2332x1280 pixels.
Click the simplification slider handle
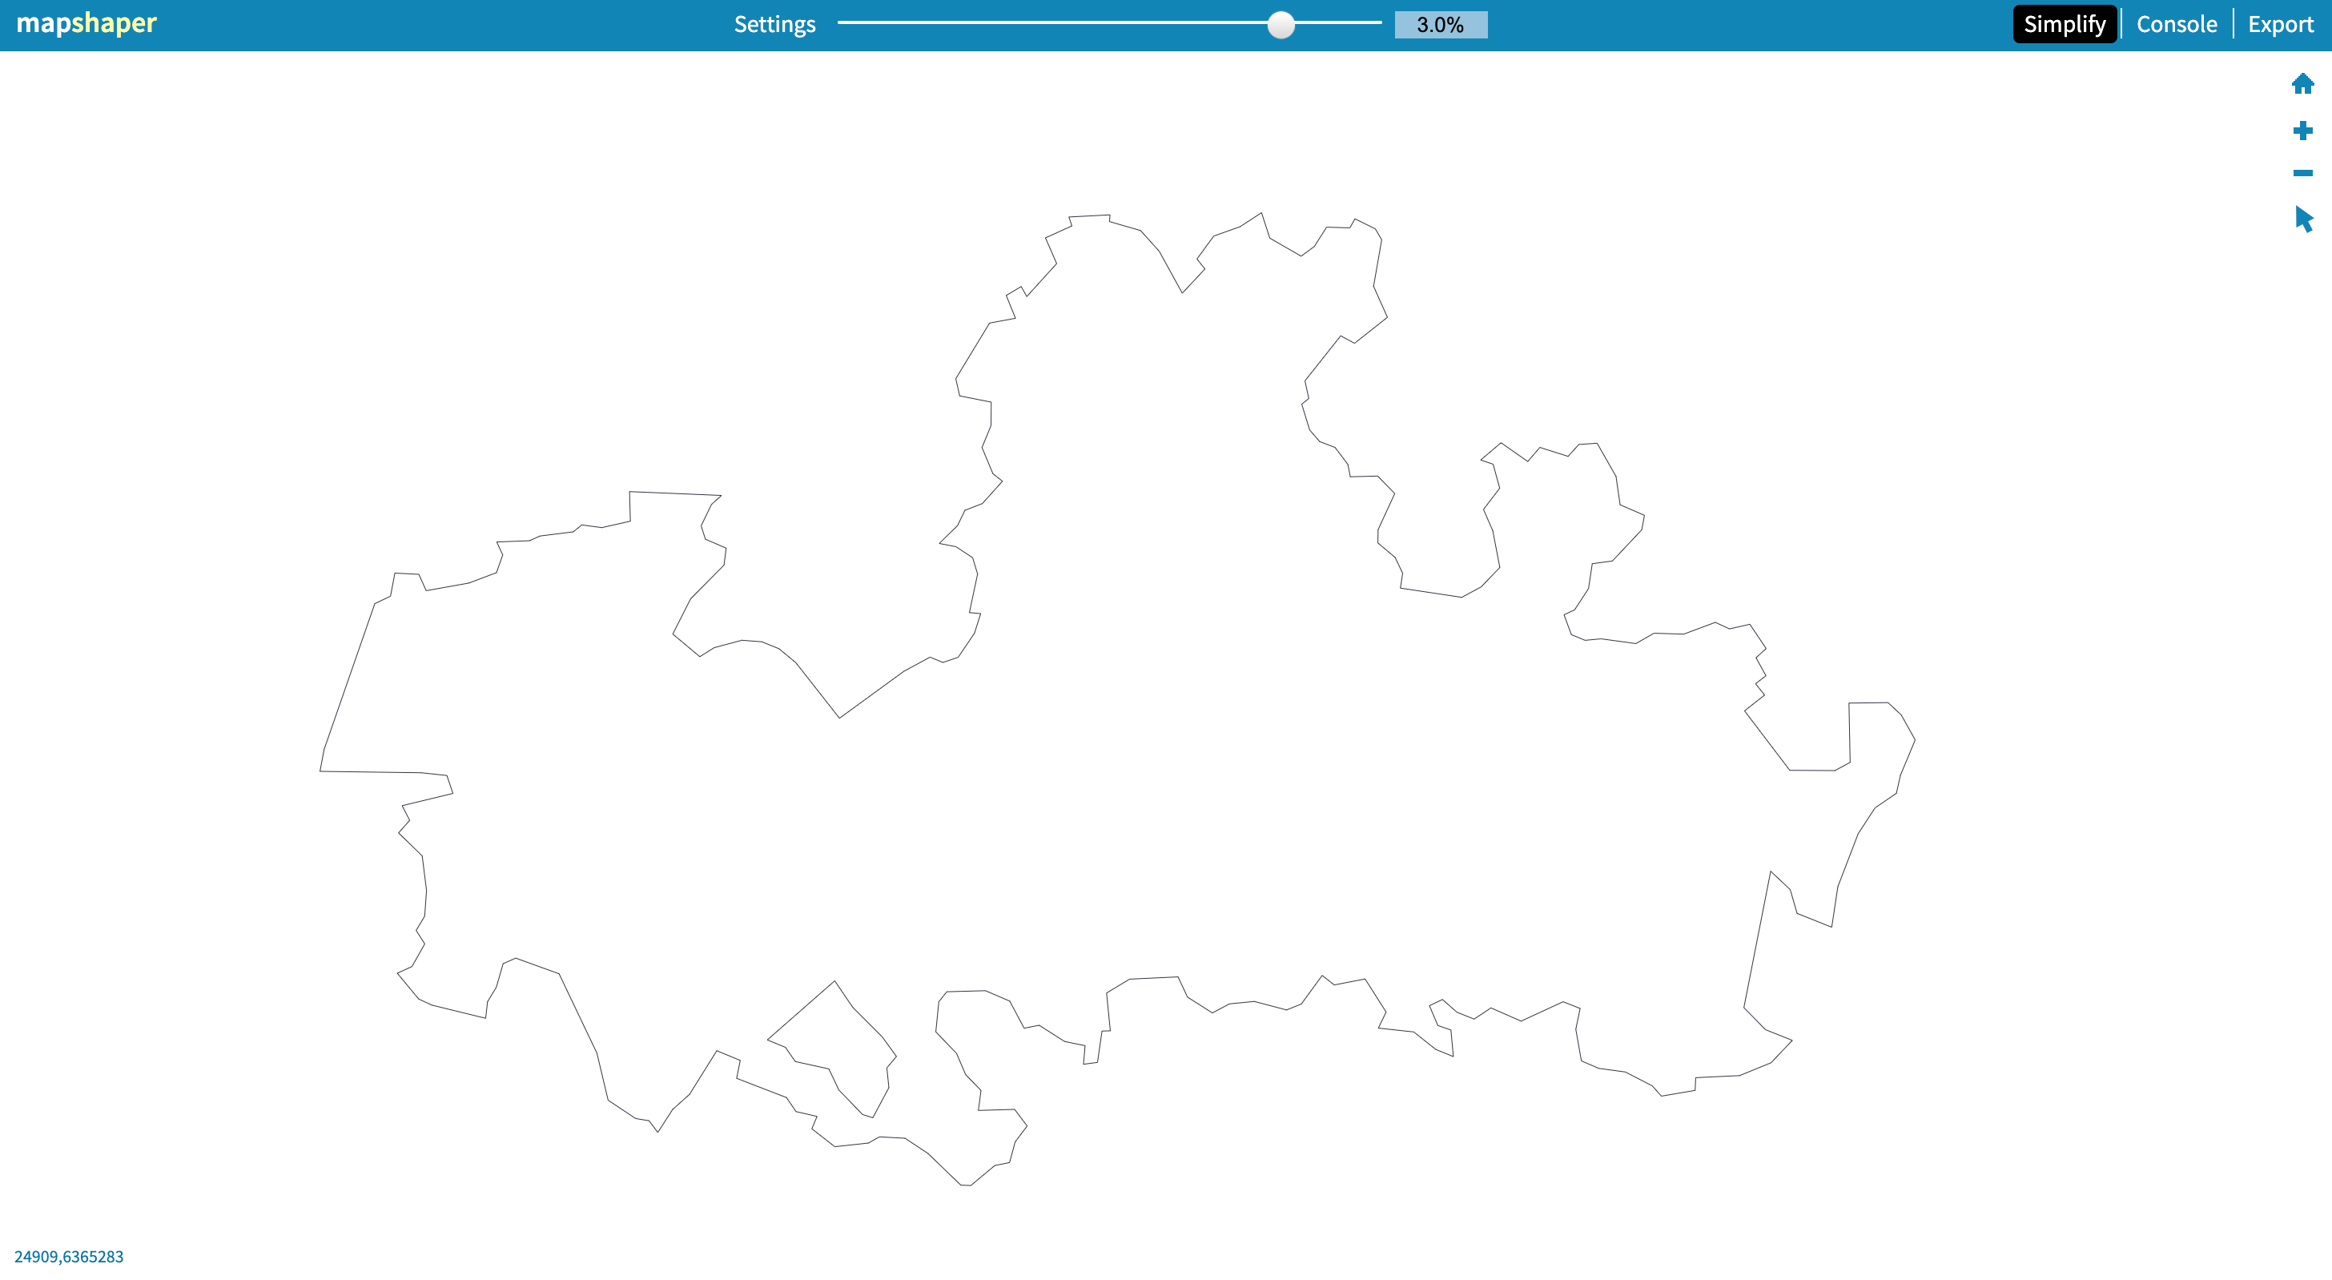click(1280, 25)
